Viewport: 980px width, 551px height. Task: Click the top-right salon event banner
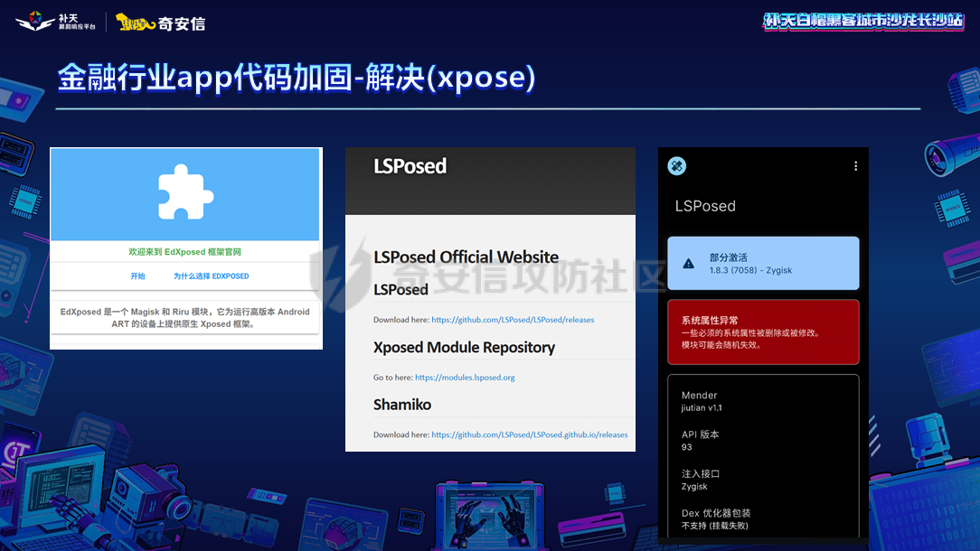(863, 21)
